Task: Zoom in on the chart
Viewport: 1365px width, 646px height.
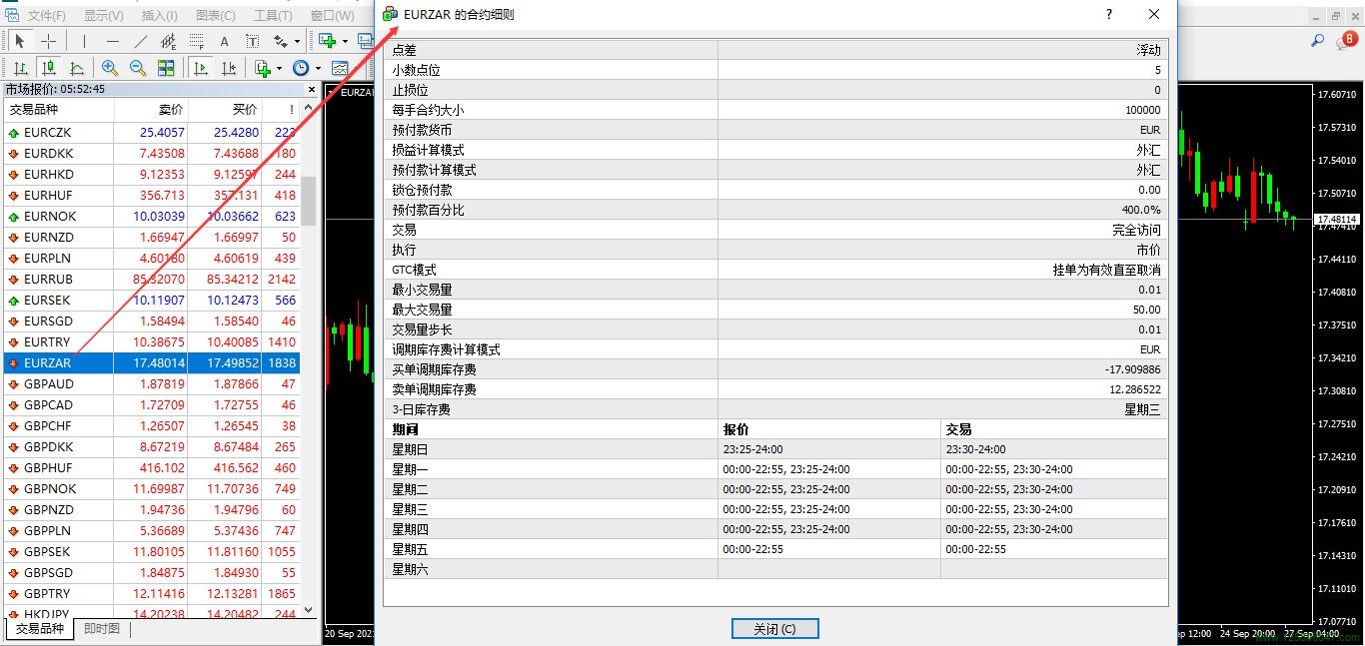Action: point(110,68)
